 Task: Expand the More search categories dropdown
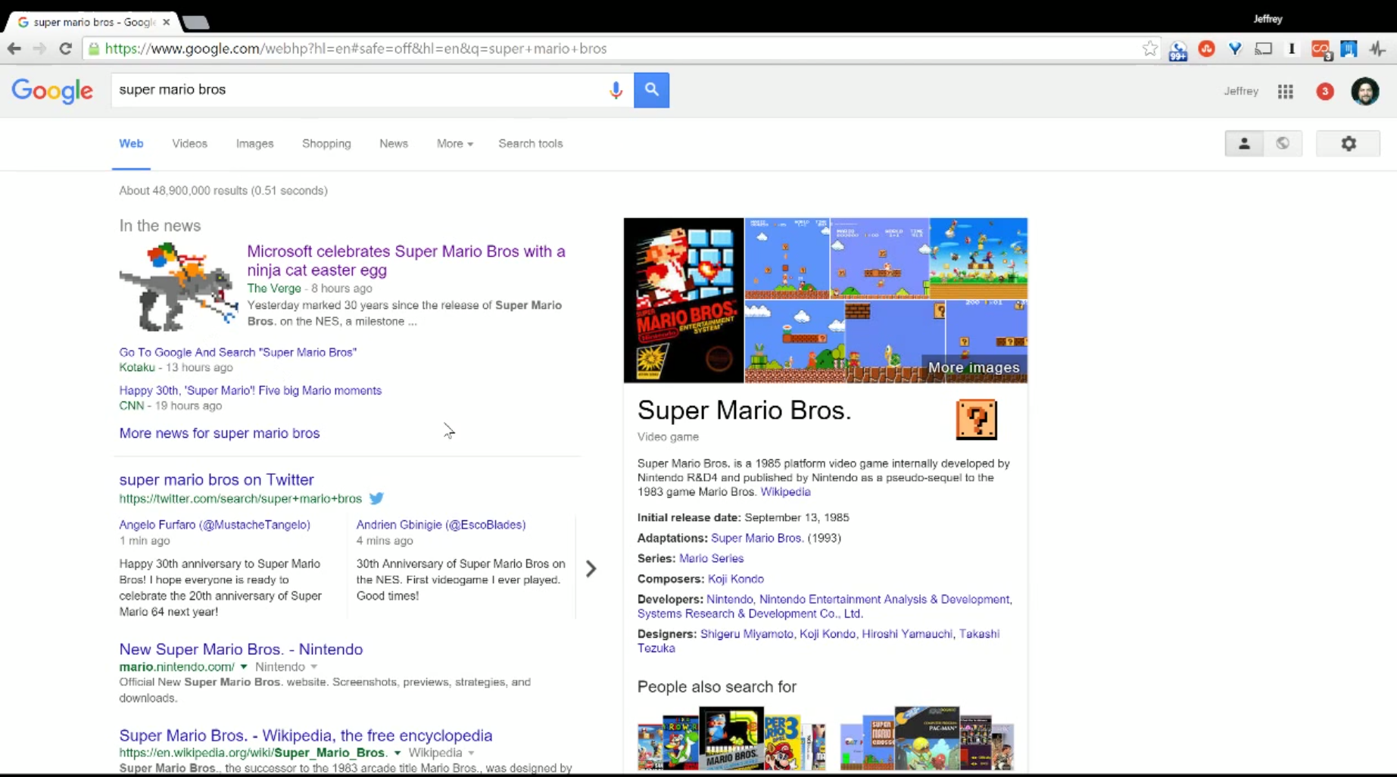click(x=454, y=144)
